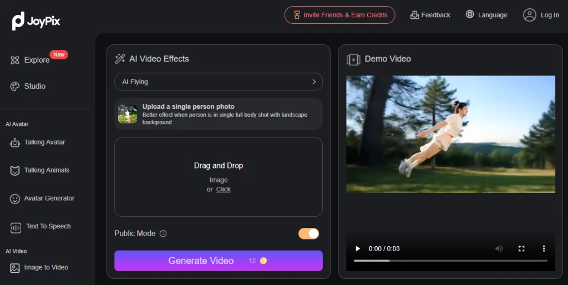Screen dimensions: 568x285
Task: Open demo video more options menu
Action: [544, 248]
